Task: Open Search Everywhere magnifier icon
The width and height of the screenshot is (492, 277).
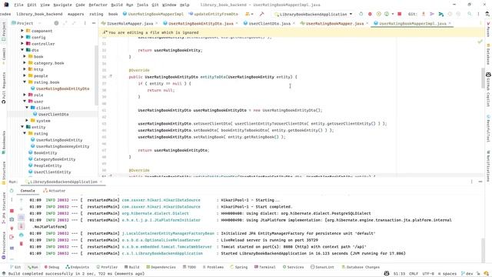Action: pyautogui.click(x=470, y=14)
